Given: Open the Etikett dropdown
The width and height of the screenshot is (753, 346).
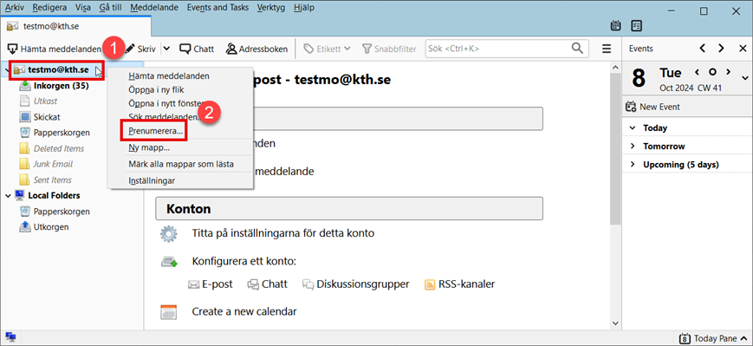Looking at the screenshot, I should point(327,49).
